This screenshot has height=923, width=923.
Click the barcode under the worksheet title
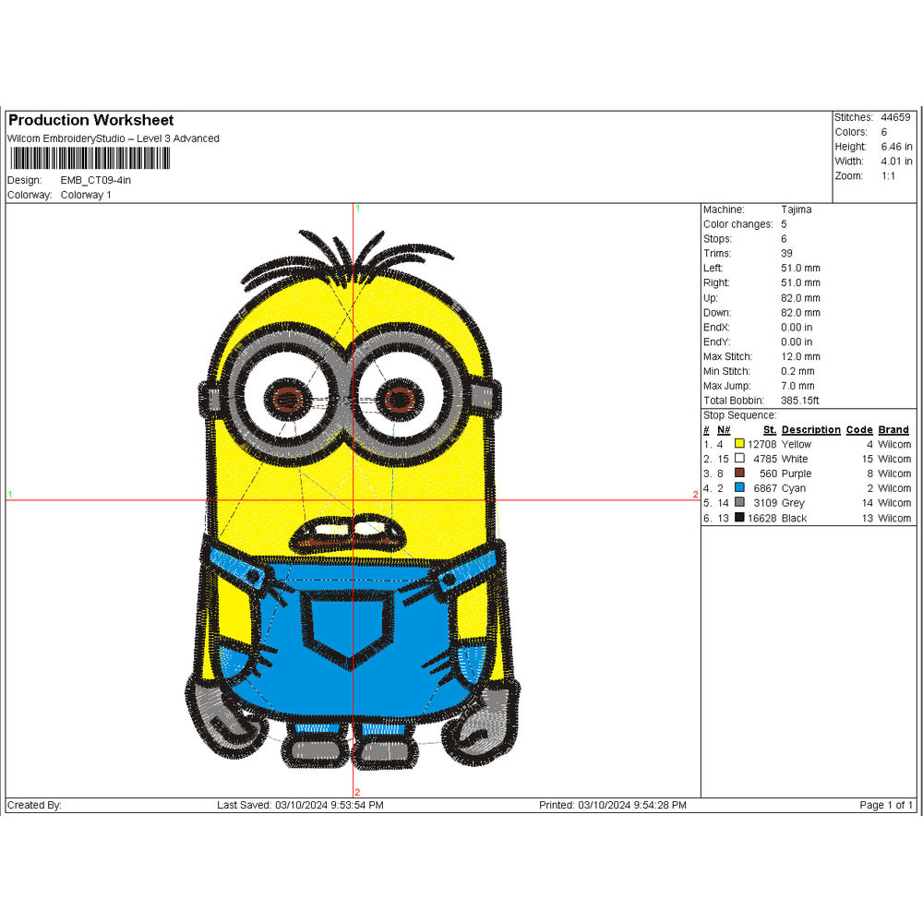89,159
